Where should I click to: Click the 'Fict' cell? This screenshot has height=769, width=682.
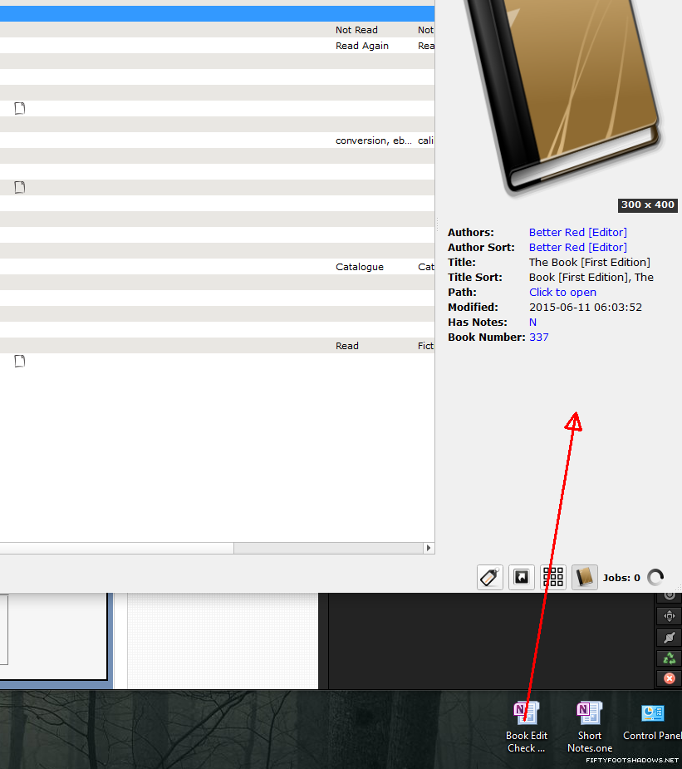pos(426,346)
